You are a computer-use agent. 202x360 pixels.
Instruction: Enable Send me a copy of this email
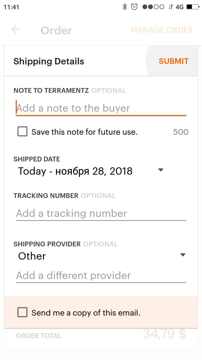(22, 312)
